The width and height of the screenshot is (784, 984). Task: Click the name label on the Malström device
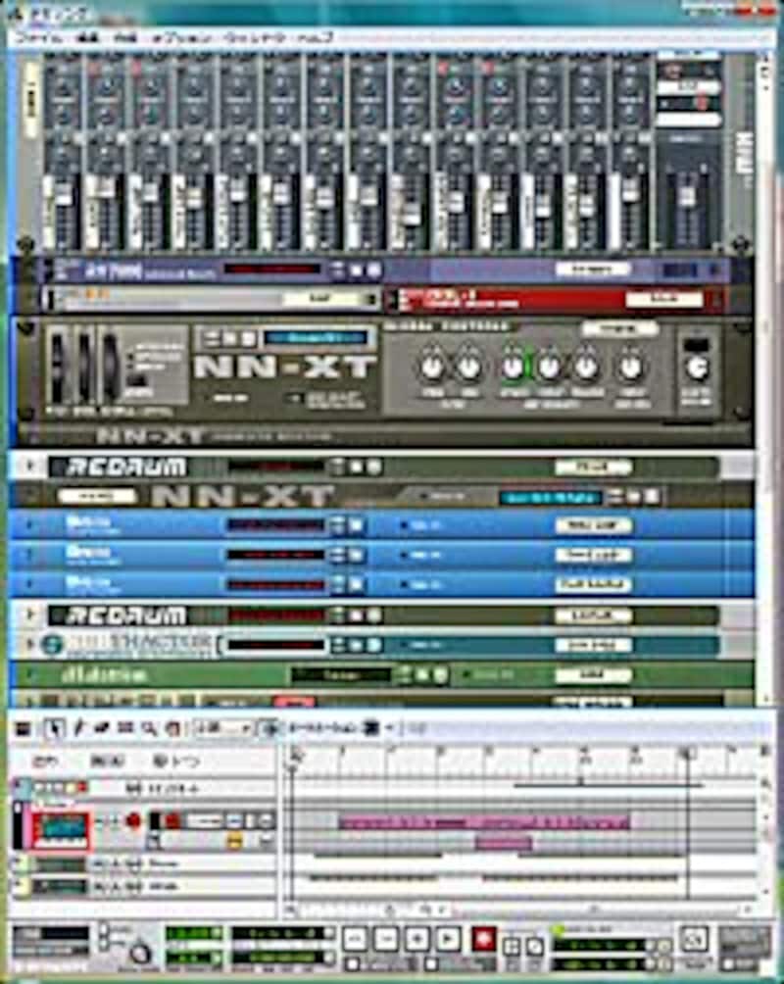[x=593, y=675]
